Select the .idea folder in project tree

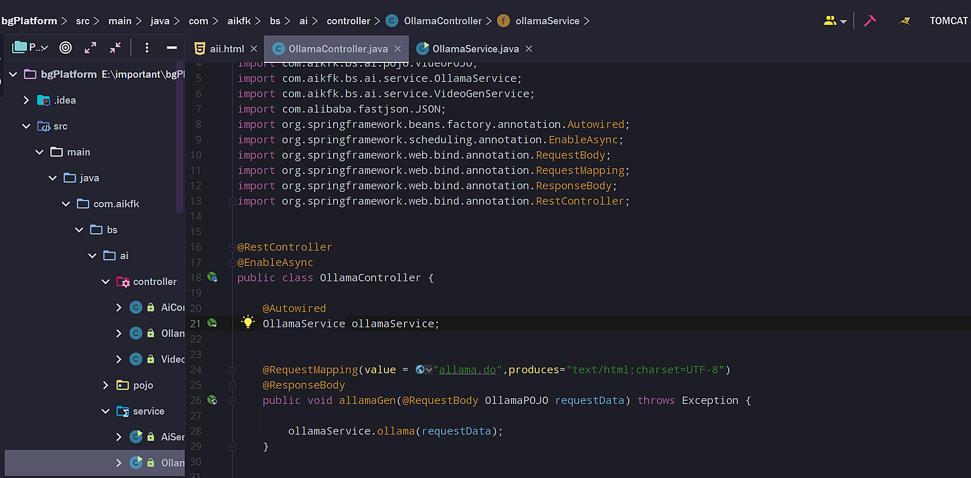65,100
